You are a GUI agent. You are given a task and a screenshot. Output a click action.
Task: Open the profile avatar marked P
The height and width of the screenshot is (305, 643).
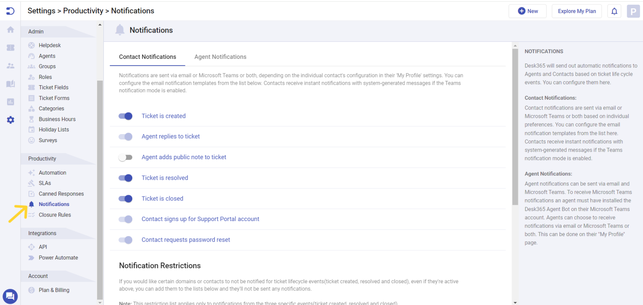pyautogui.click(x=633, y=11)
